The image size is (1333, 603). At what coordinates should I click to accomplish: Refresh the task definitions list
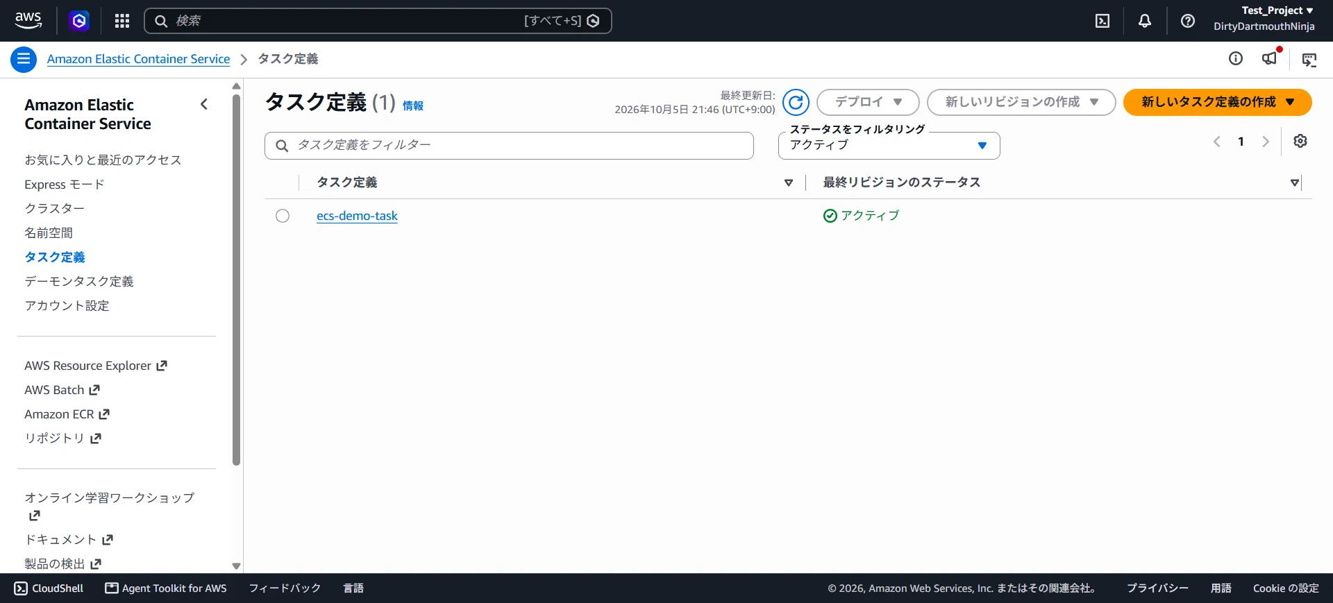coord(796,102)
